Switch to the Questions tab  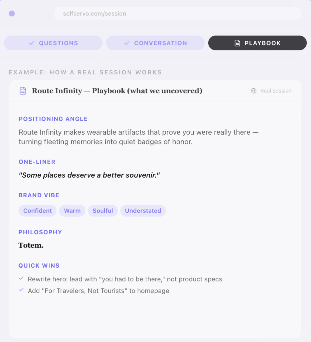(x=53, y=43)
